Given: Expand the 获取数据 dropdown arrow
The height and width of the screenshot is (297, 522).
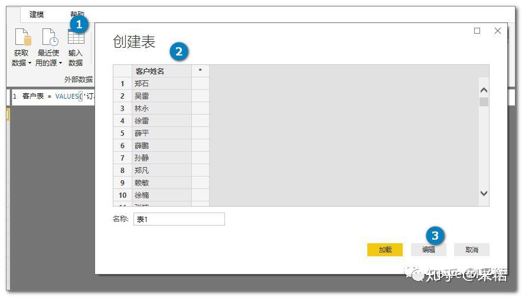Looking at the screenshot, I should click(30, 63).
